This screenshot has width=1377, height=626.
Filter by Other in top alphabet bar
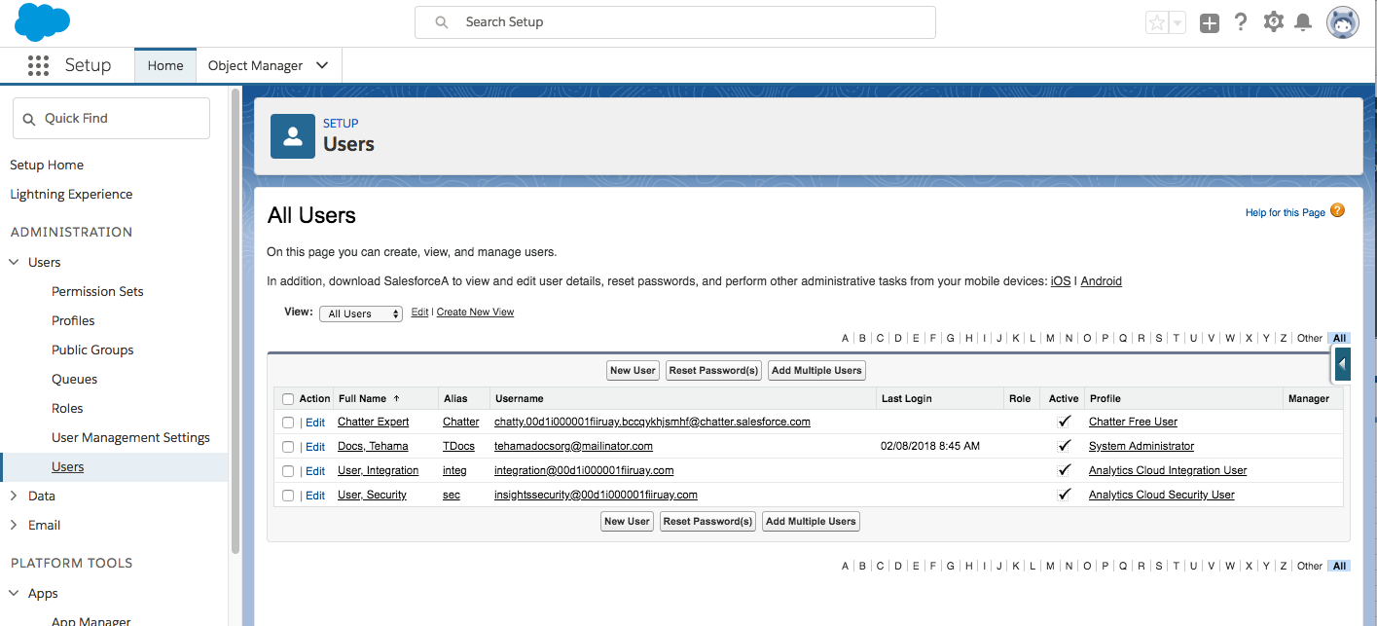pyautogui.click(x=1309, y=338)
